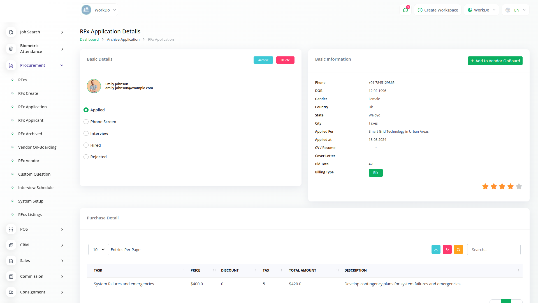The height and width of the screenshot is (303, 538).
Task: Click the Create Workspace button
Action: (x=438, y=10)
